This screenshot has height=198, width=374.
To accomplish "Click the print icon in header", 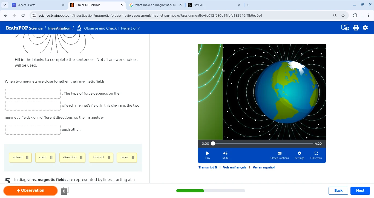I will [356, 28].
